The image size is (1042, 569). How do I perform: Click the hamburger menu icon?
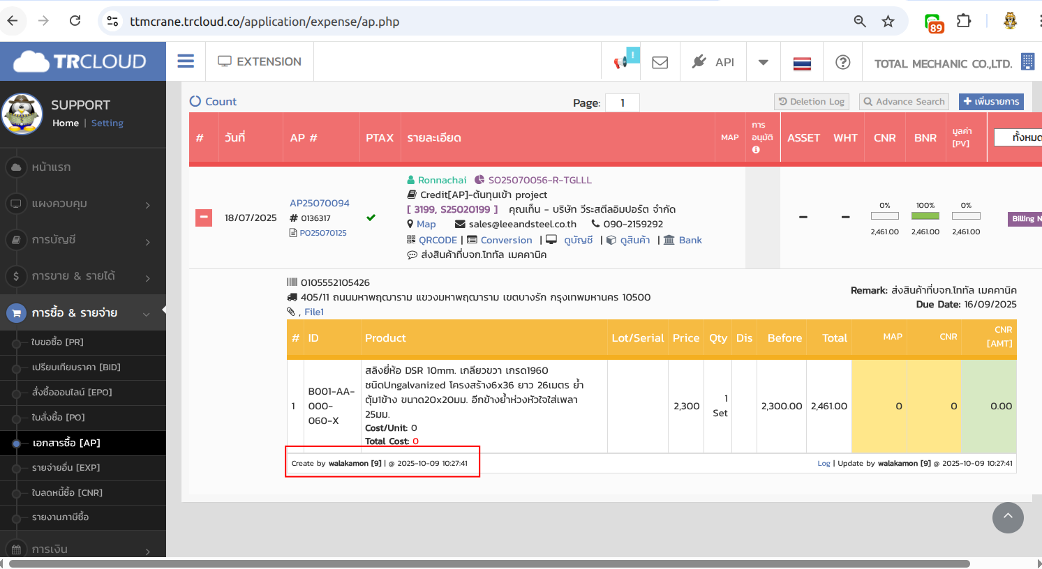tap(186, 61)
